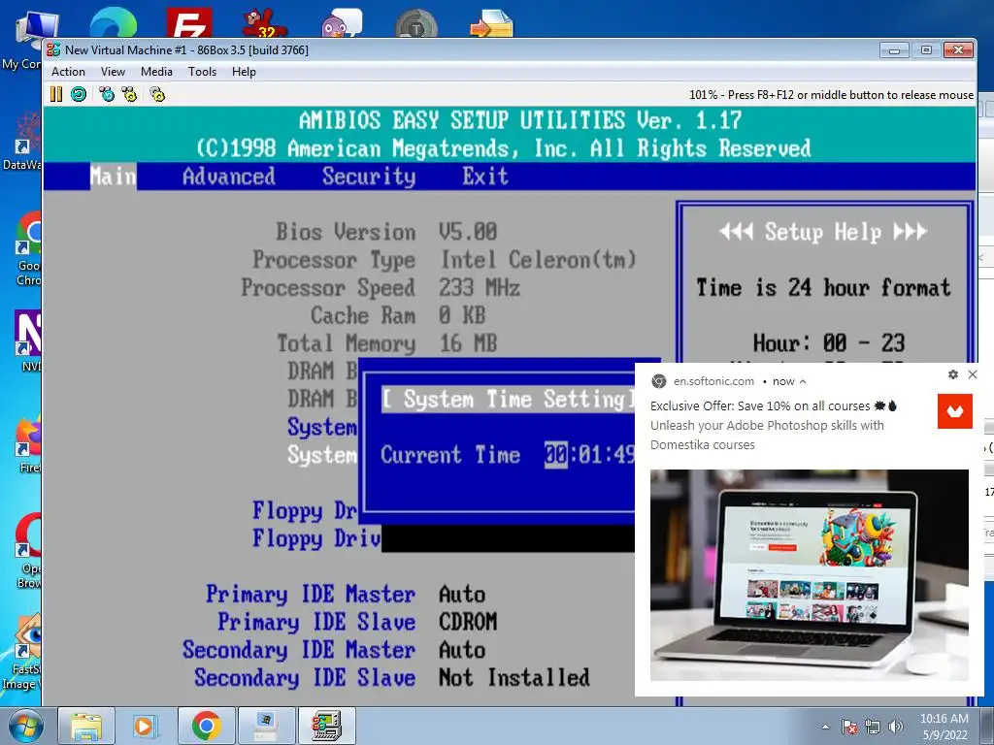
Task: Open the Windows Start menu
Action: (x=25, y=726)
